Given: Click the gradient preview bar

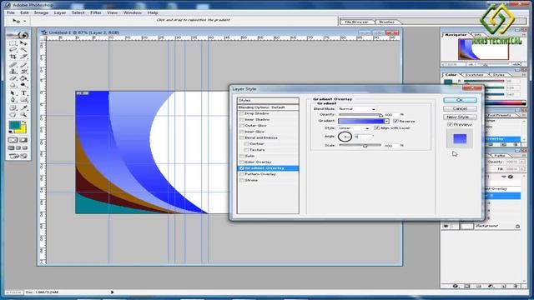Looking at the screenshot, I should pos(361,121).
